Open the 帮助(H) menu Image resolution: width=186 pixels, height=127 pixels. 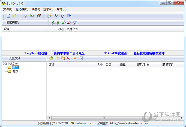(x=62, y=9)
